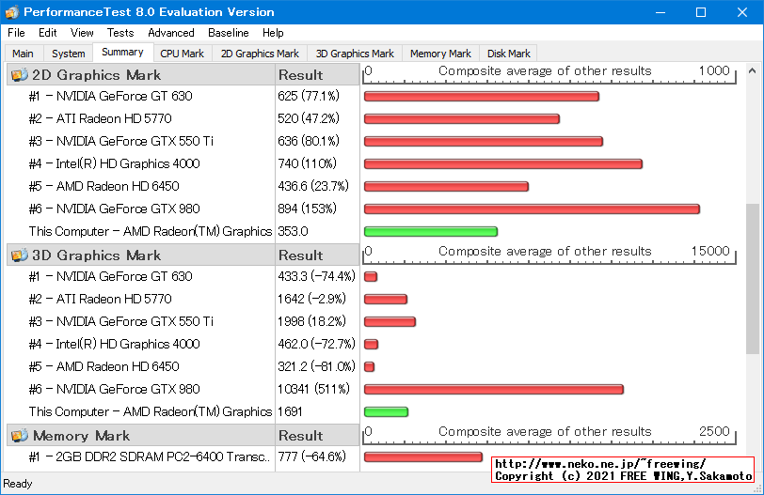Click the red 3D bar for GTX 980
Viewport: 764px width, 495px height.
(494, 390)
